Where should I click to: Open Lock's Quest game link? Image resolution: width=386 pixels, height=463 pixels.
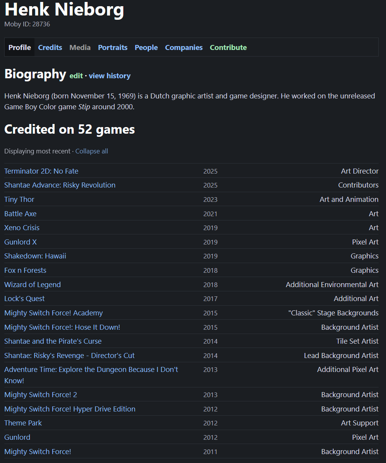pyautogui.click(x=24, y=299)
